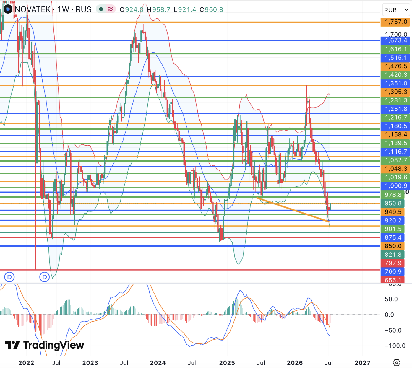Select the 950.8 current price label

(393, 203)
